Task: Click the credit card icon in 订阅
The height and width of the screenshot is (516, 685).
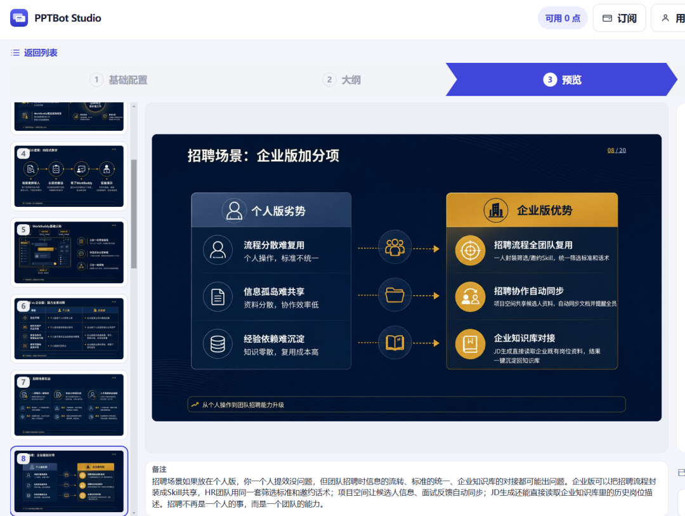Action: pyautogui.click(x=607, y=18)
